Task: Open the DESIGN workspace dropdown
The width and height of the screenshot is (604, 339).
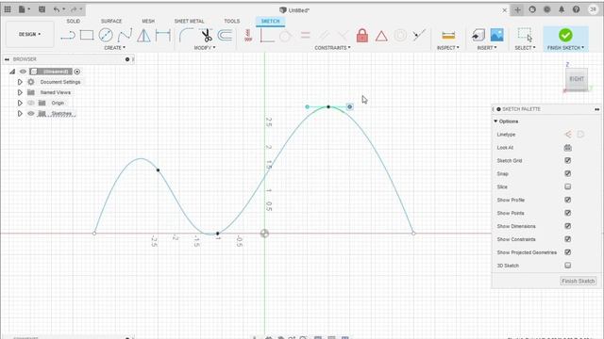Action: coord(29,34)
